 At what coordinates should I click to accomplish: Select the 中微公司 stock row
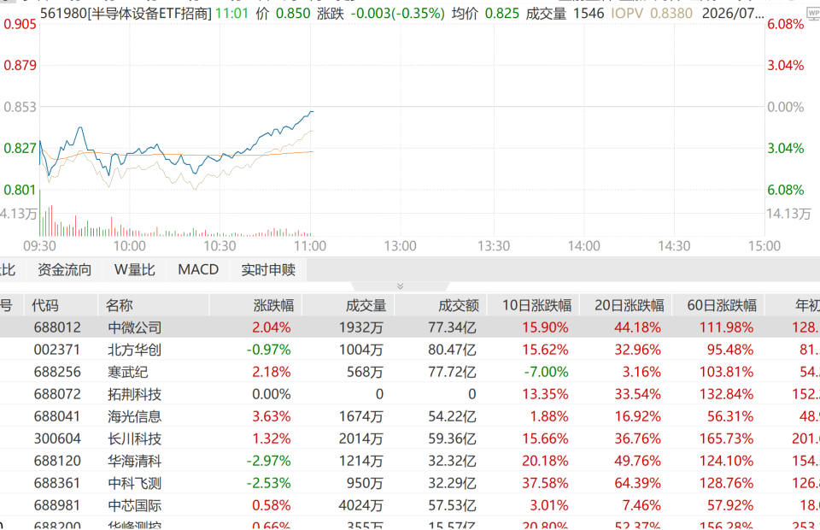[x=410, y=327]
